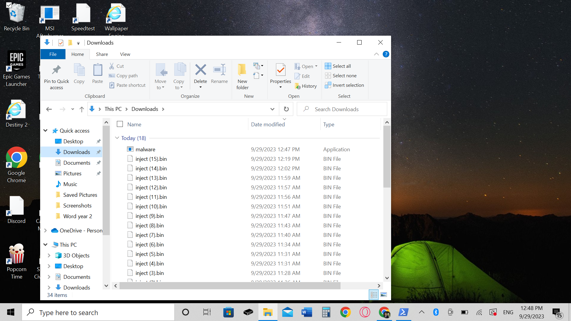The image size is (571, 321).
Task: Collapse the Today group
Action: (117, 138)
